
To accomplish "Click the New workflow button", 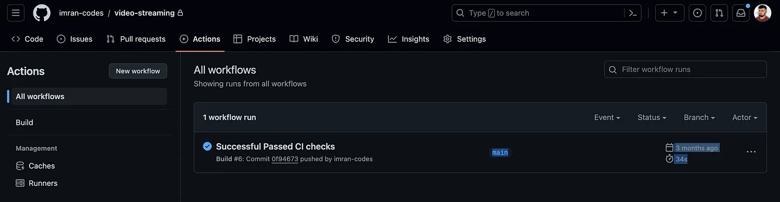I will pos(138,71).
